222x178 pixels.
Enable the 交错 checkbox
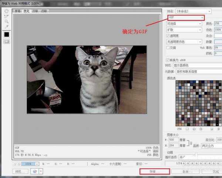coord(168,48)
